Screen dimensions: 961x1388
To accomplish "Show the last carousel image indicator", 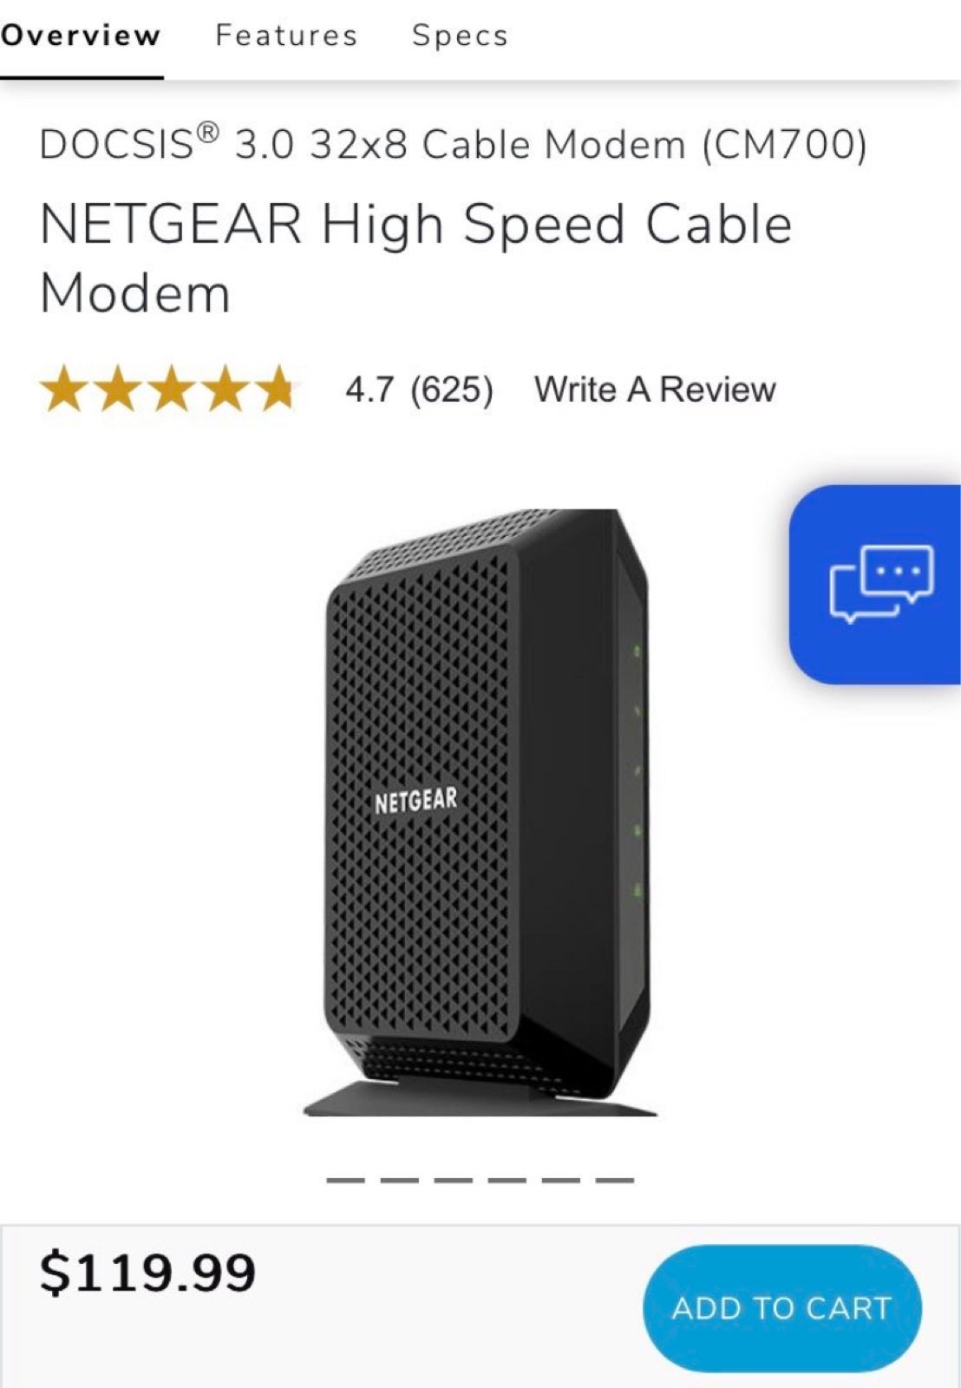I will click(x=615, y=1180).
